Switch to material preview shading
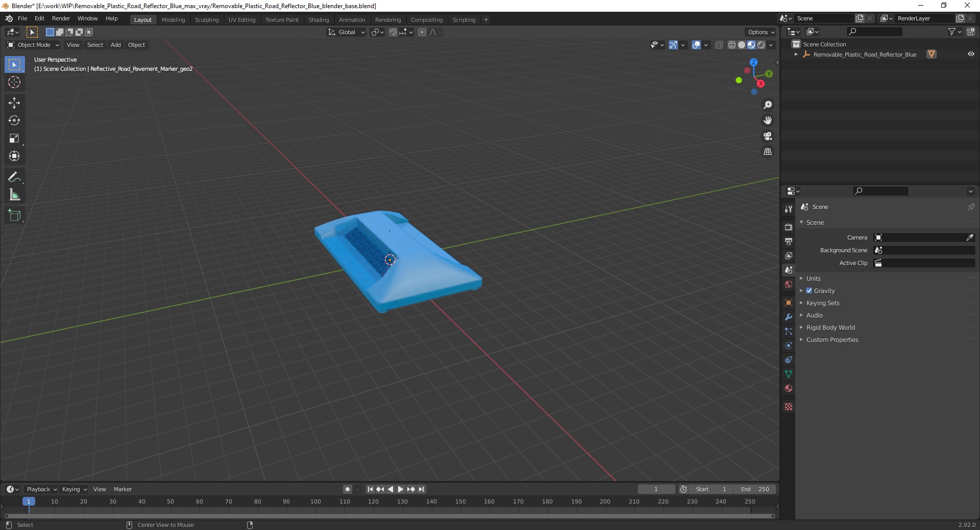This screenshot has height=530, width=980. click(751, 45)
